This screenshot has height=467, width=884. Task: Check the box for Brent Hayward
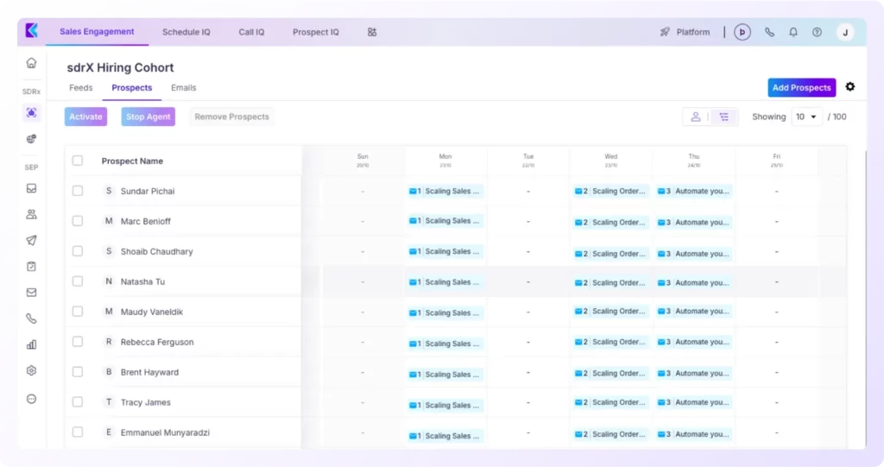click(x=78, y=372)
